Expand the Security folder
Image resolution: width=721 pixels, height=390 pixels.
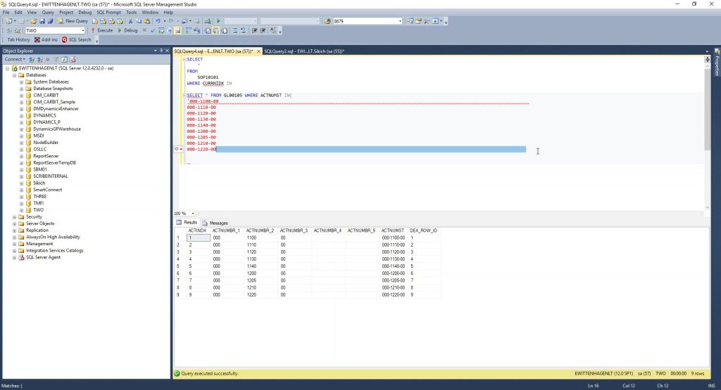(x=14, y=217)
